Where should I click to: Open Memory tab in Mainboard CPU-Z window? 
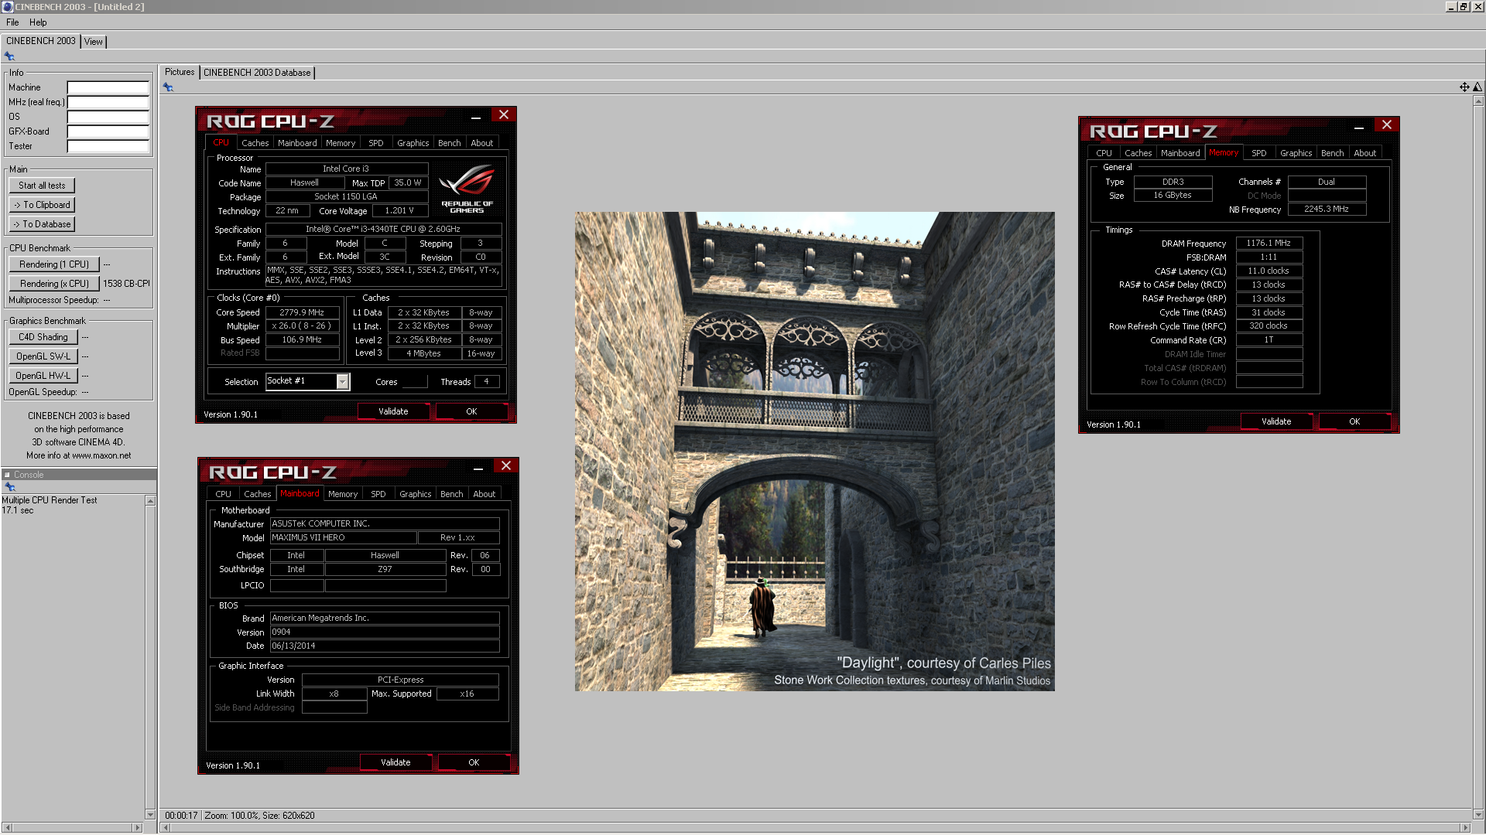click(x=343, y=494)
